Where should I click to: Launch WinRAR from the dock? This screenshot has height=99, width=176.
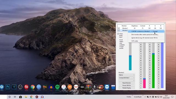click(x=88, y=87)
